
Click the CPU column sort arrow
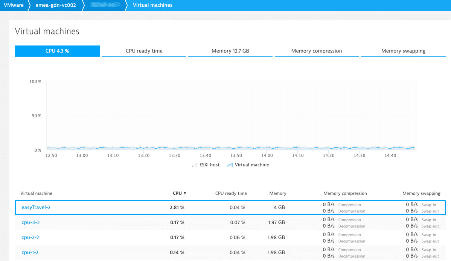pyautogui.click(x=185, y=193)
